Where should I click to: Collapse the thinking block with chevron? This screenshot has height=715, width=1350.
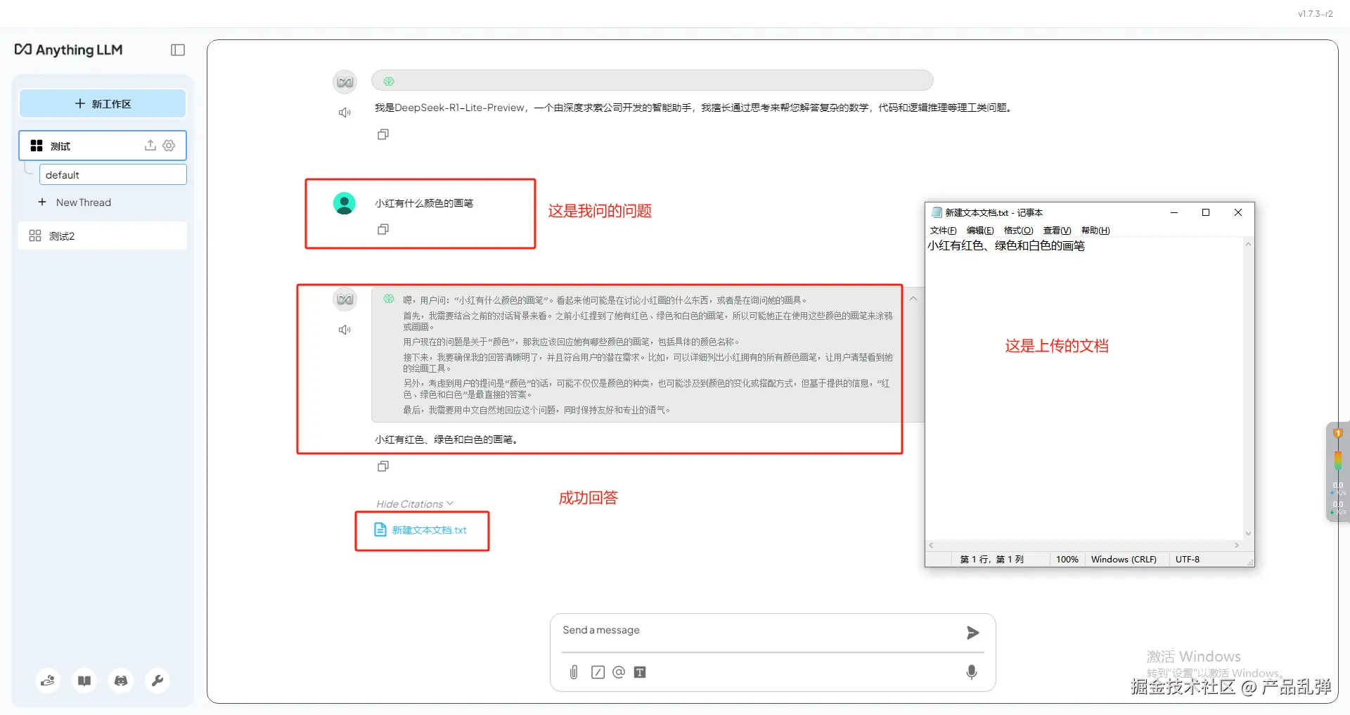pos(913,299)
